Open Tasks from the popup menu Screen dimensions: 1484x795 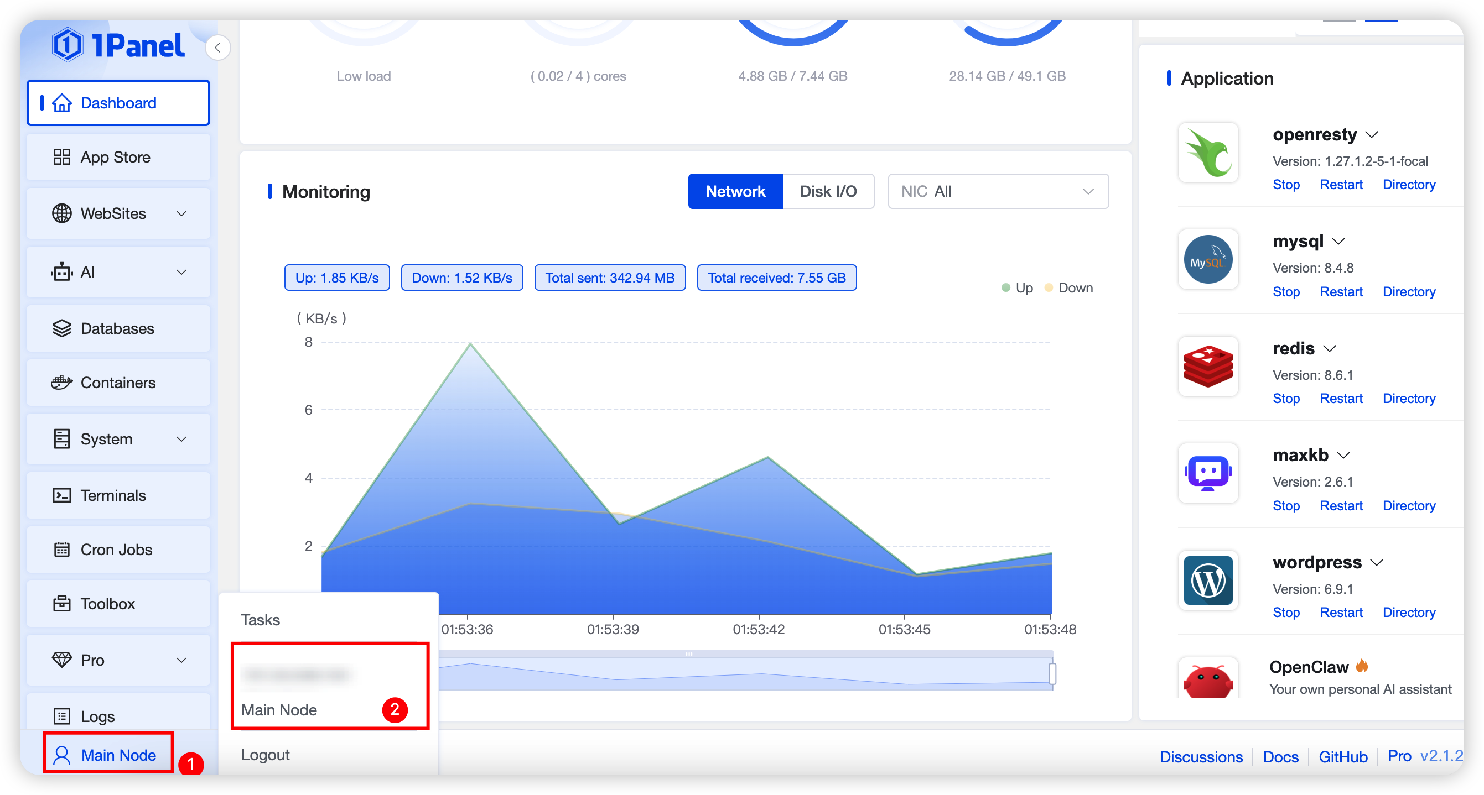261,619
